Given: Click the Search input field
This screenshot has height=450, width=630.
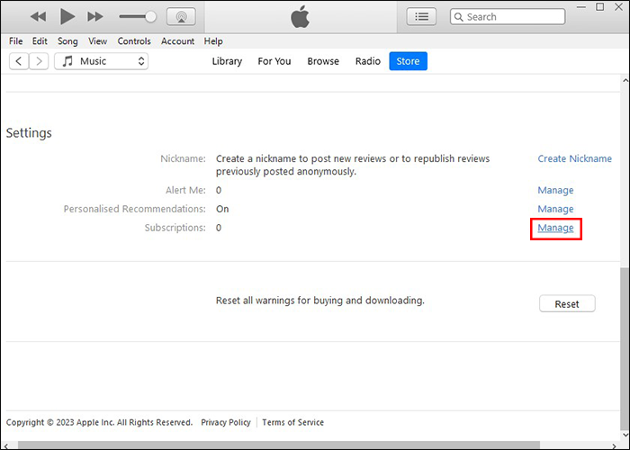Looking at the screenshot, I should click(508, 17).
